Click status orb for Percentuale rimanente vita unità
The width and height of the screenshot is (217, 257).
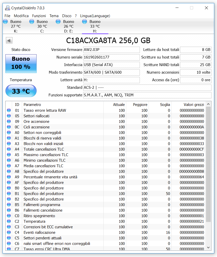point(9,177)
